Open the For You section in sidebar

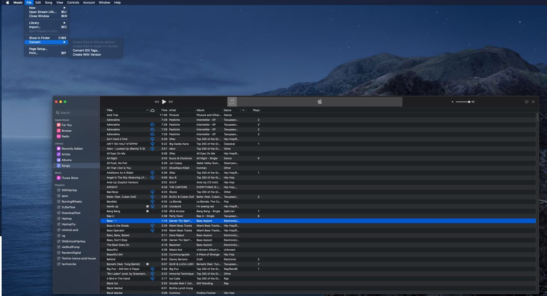click(66, 125)
